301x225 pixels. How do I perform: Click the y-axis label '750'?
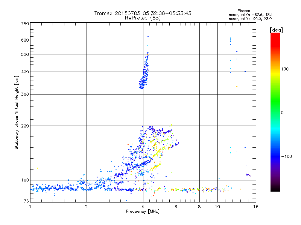(25, 24)
